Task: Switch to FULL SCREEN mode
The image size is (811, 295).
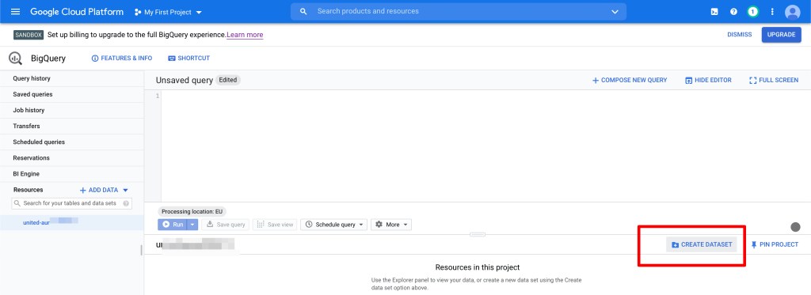Action: tap(774, 80)
